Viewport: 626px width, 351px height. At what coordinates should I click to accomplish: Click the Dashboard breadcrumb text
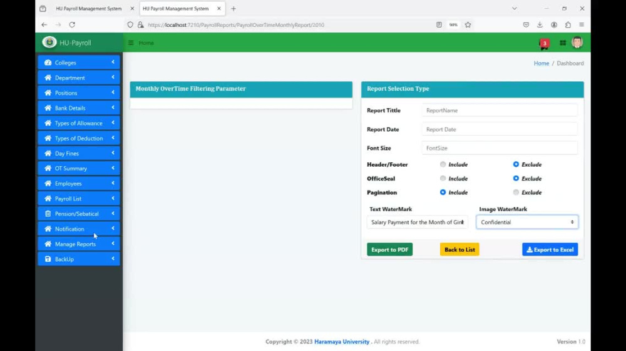point(570,63)
